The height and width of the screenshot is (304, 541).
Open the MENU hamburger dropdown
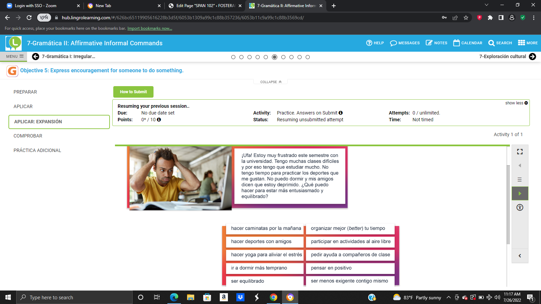click(x=15, y=56)
